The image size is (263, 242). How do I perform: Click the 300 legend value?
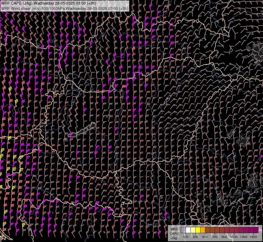tap(195, 237)
